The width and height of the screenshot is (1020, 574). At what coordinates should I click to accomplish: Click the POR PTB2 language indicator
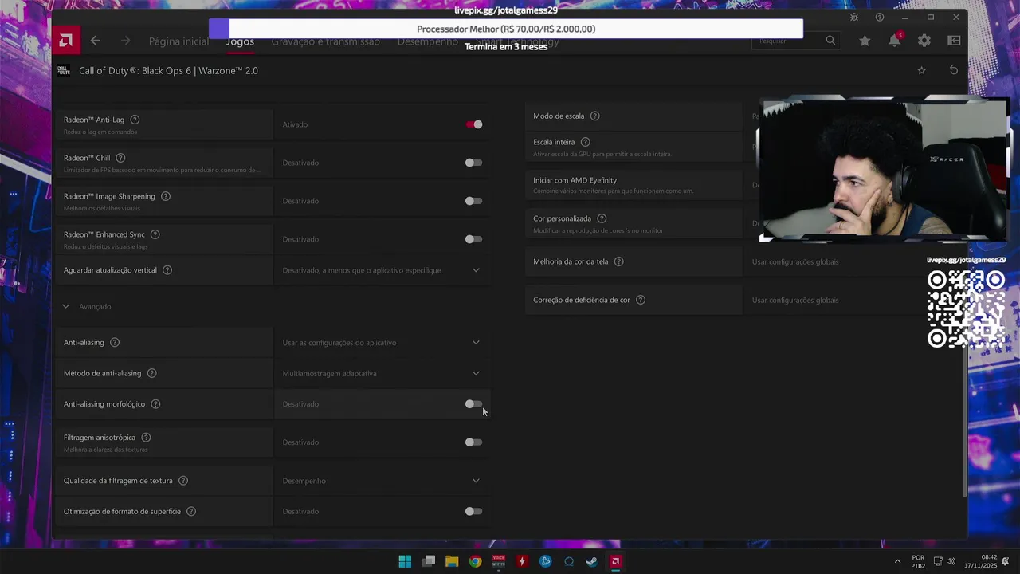coord(918,561)
